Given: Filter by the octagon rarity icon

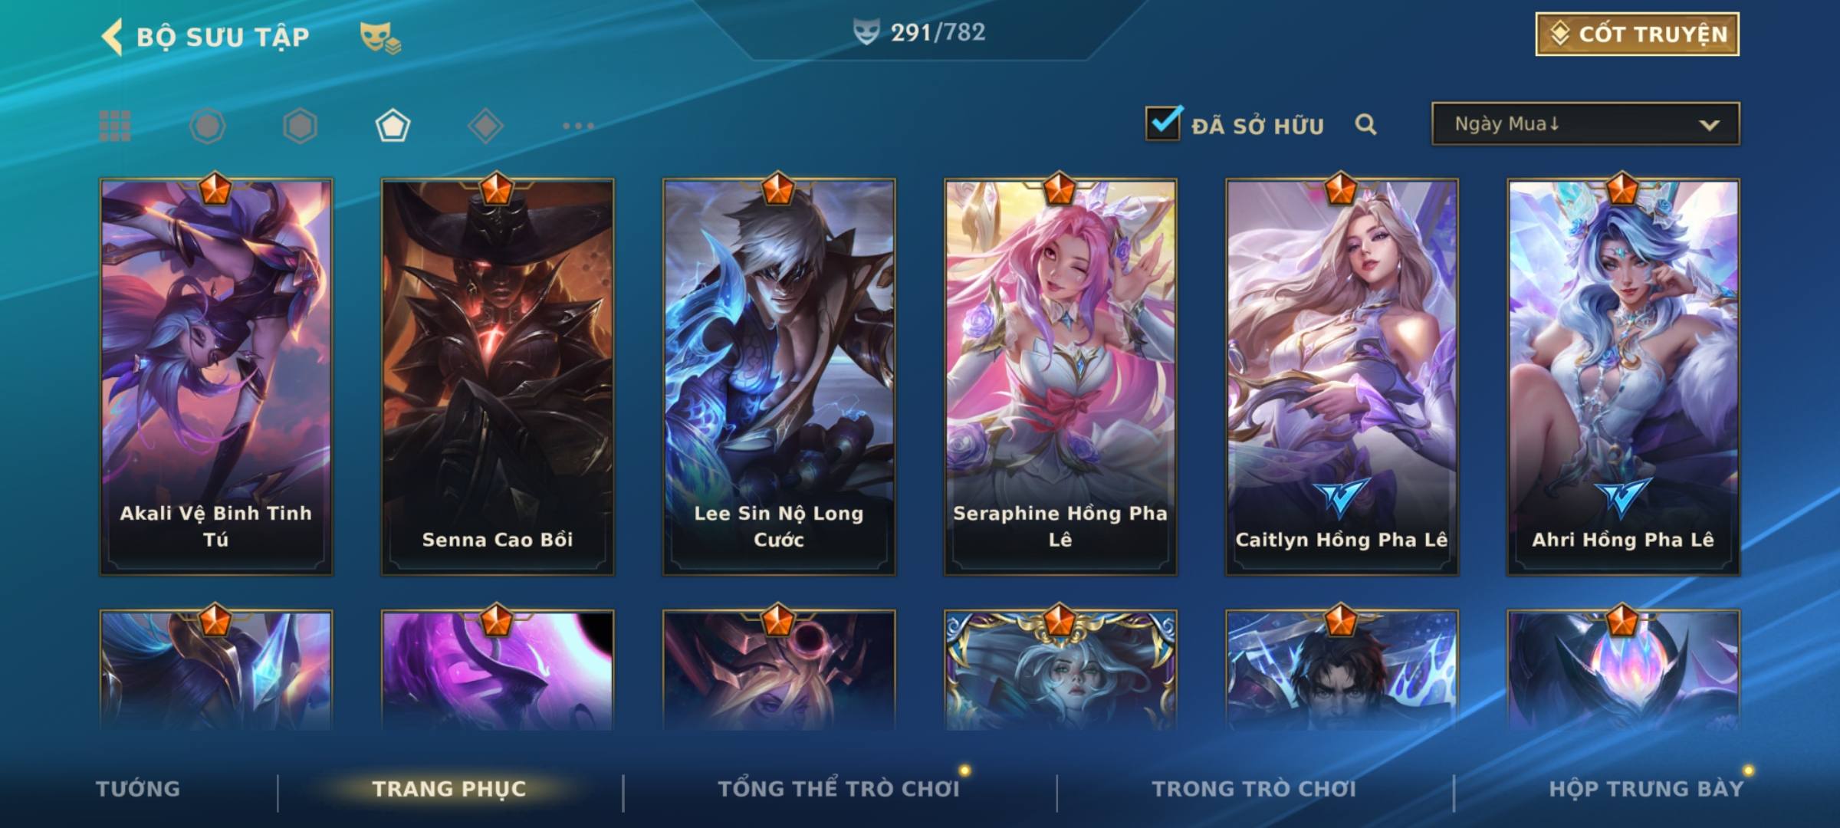Looking at the screenshot, I should pyautogui.click(x=207, y=126).
